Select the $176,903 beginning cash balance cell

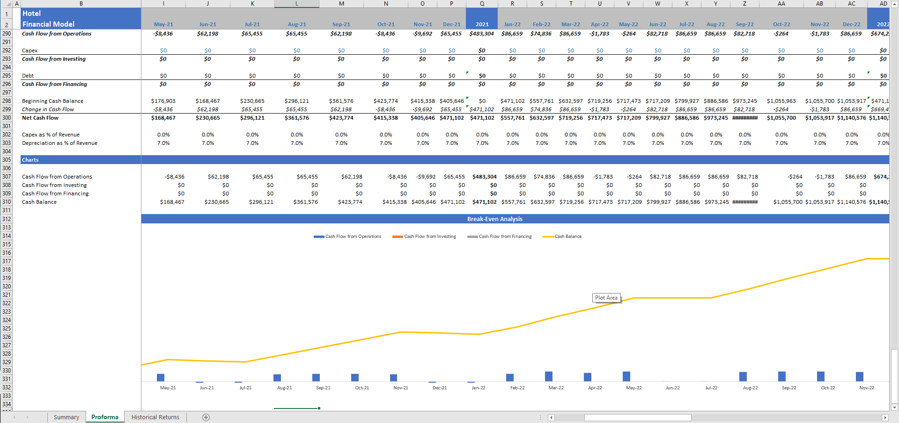coord(163,101)
